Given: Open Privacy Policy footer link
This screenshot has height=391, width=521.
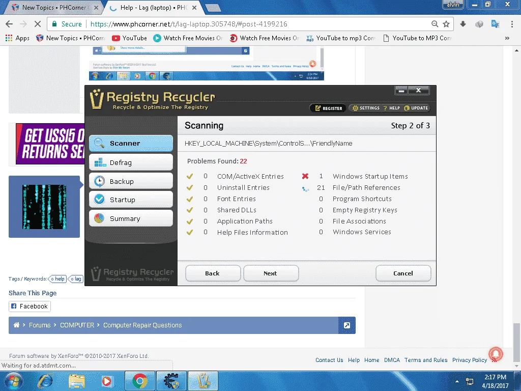Looking at the screenshot, I should (x=470, y=360).
